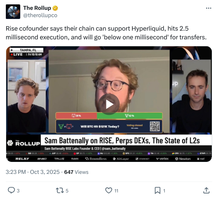Viewport: 218px width, 199px height.
Task: Click the Rollup logo in video banner
Action: [x=23, y=143]
